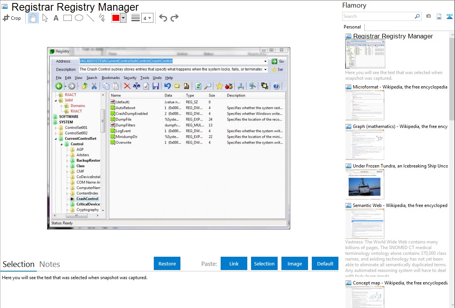Select the text annotation tool
The image size is (455, 308).
(x=56, y=18)
